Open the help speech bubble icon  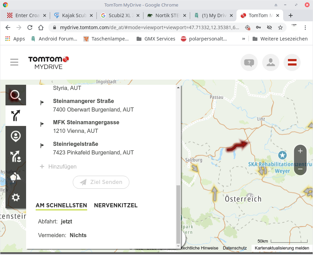click(249, 62)
